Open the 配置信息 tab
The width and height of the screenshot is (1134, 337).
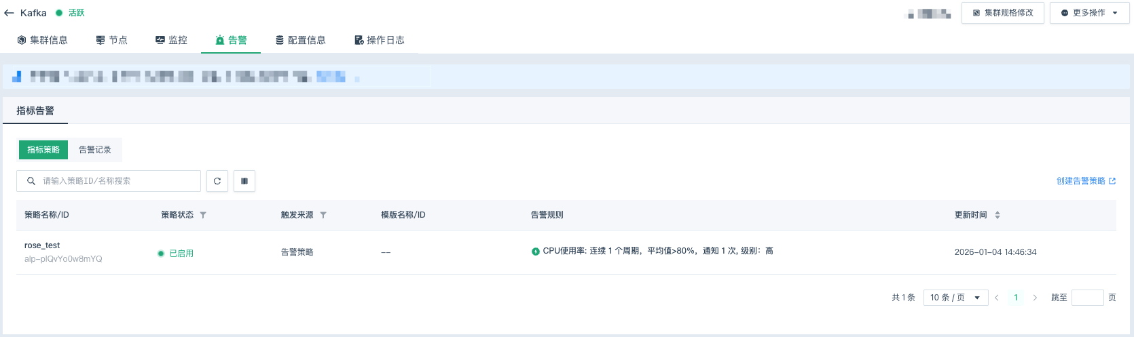(x=300, y=40)
